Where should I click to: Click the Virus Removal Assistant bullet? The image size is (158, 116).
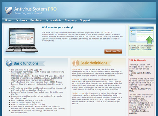(x=38, y=107)
